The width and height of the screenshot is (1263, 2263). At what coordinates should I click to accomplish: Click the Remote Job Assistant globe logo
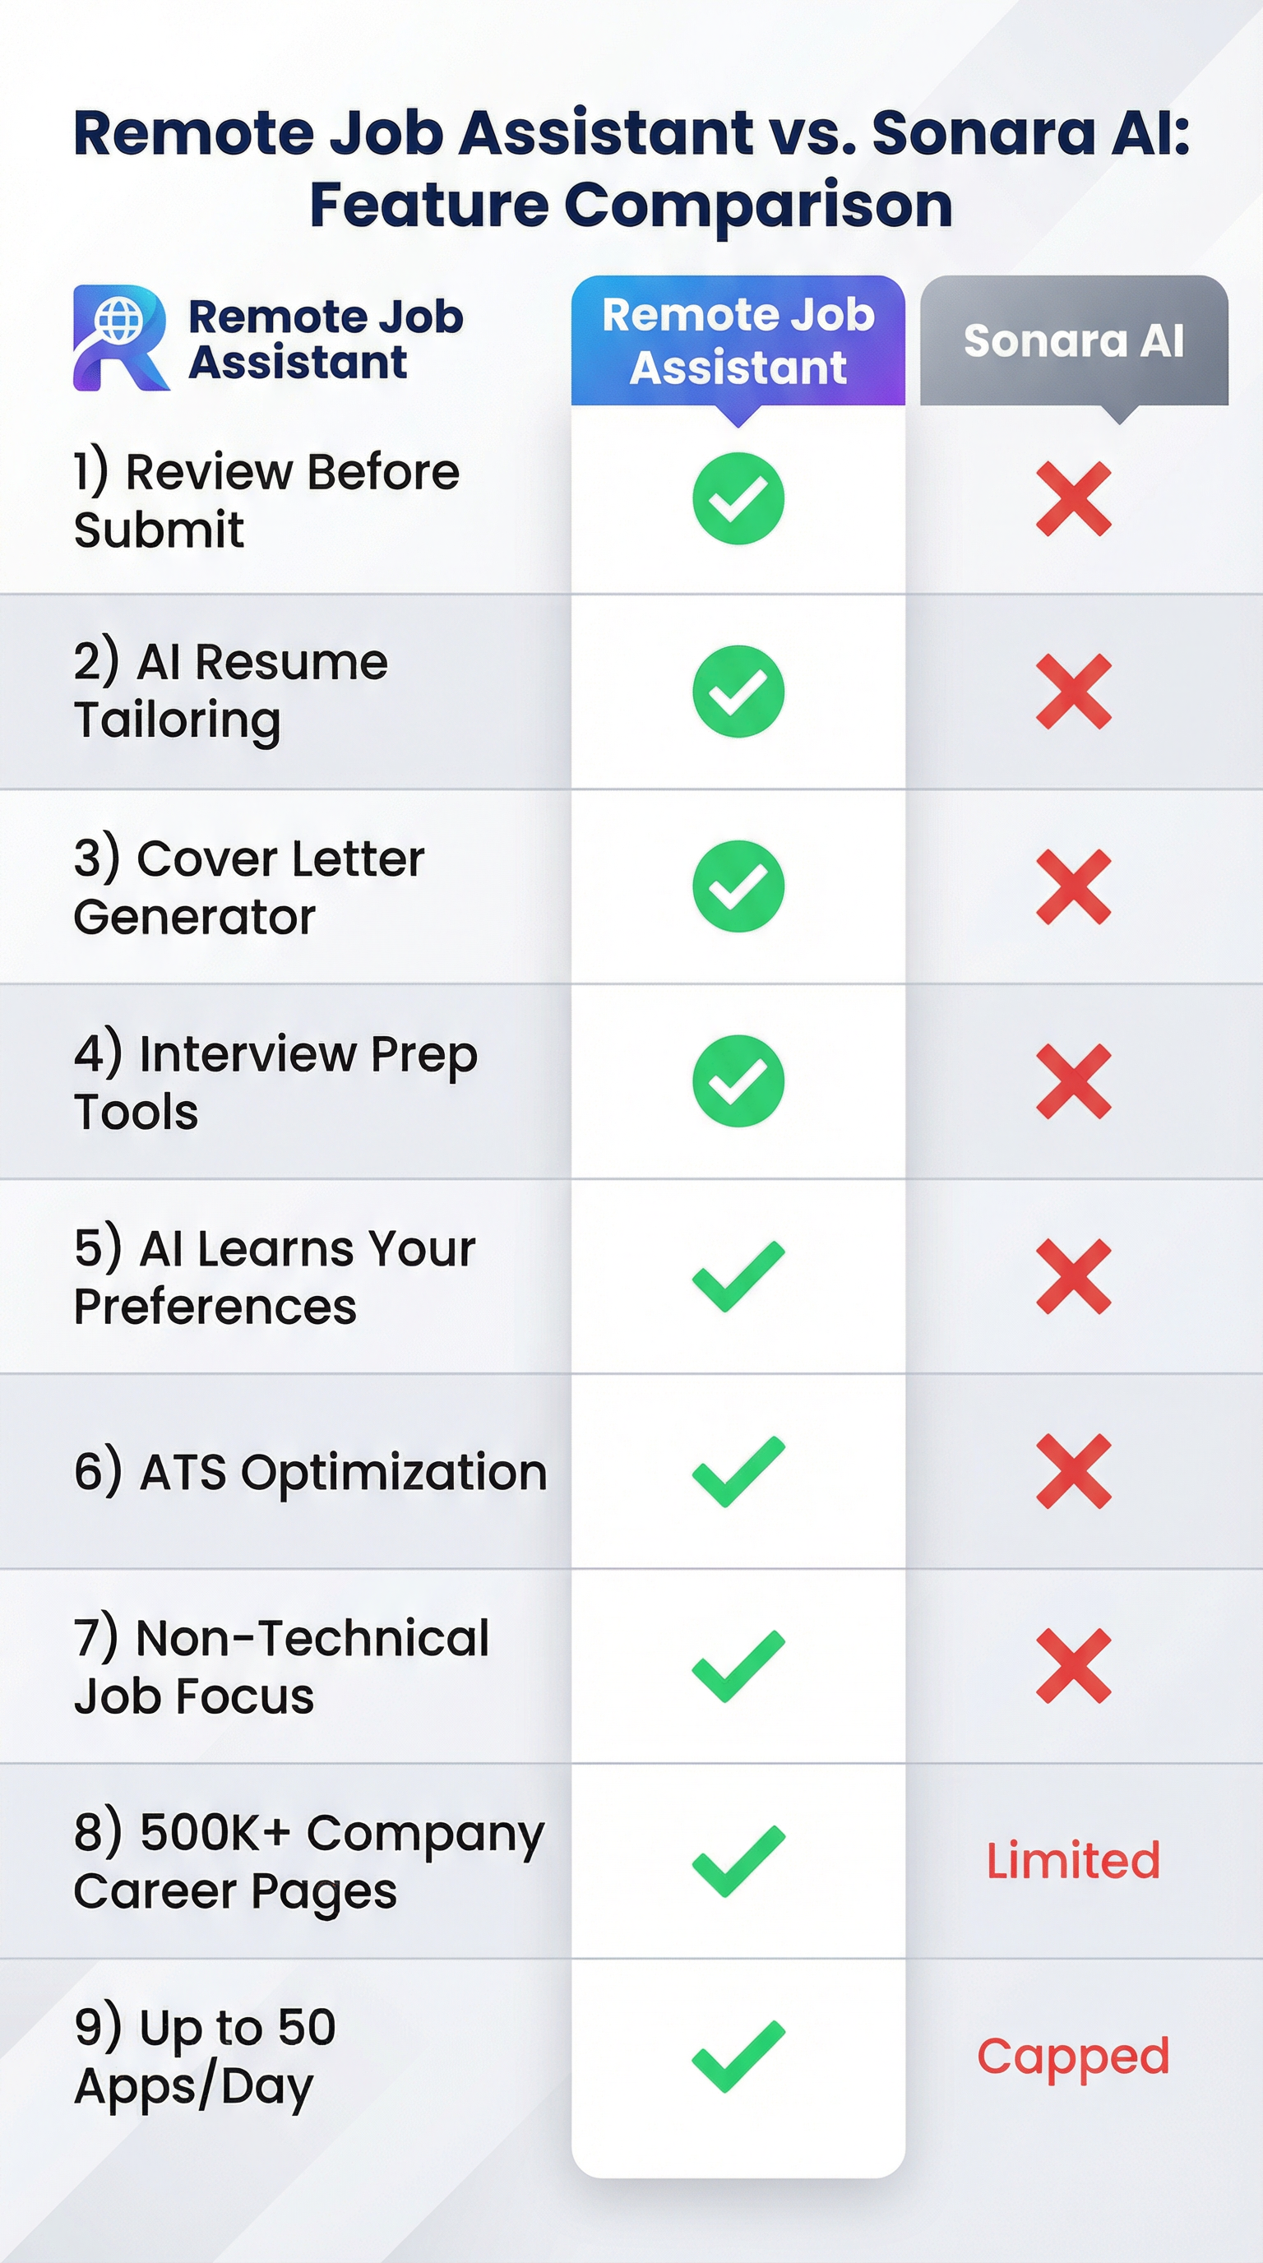[x=120, y=337]
